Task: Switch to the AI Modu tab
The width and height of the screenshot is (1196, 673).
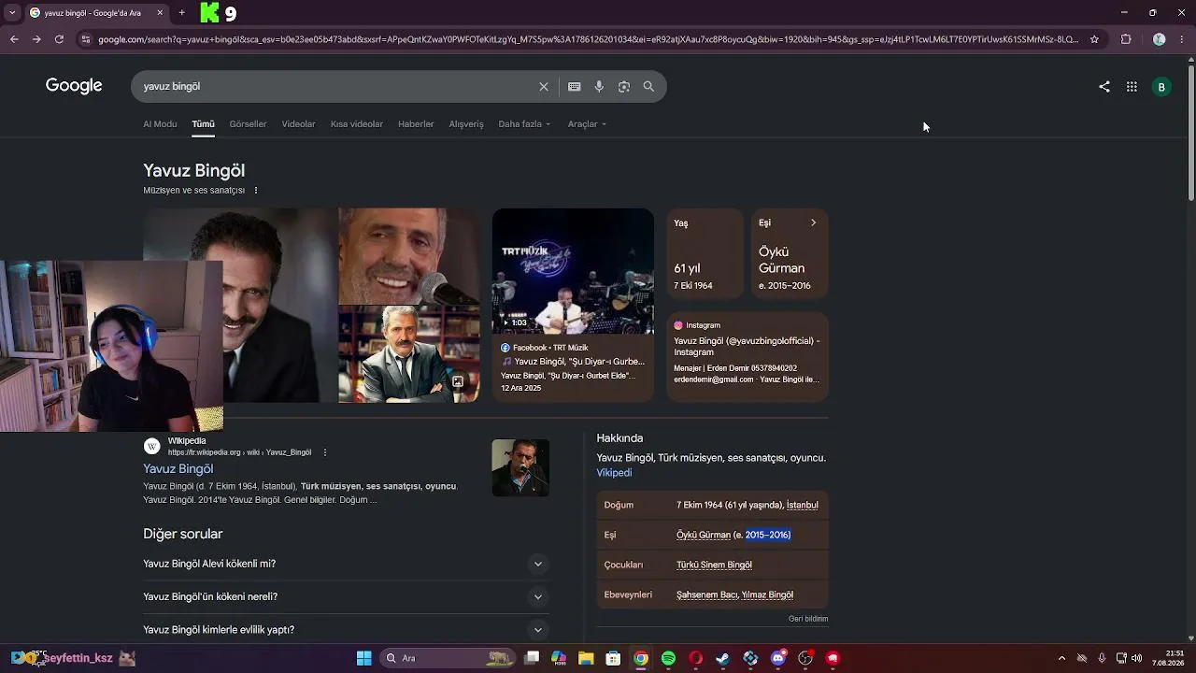Action: coord(160,124)
